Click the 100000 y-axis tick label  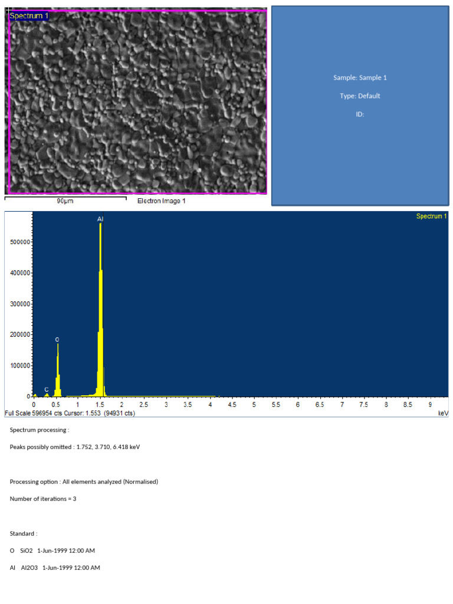pos(20,366)
